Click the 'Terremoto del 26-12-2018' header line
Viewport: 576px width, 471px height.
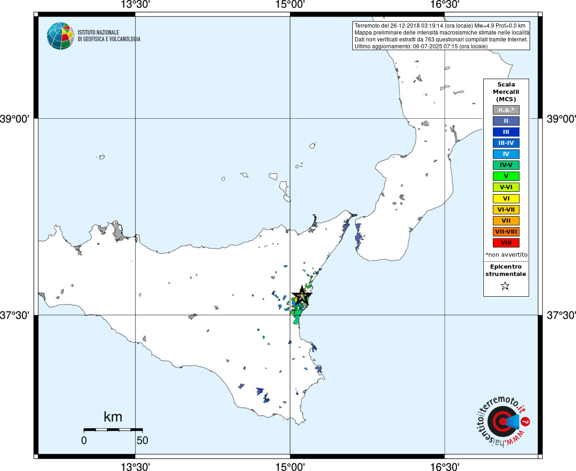click(440, 26)
